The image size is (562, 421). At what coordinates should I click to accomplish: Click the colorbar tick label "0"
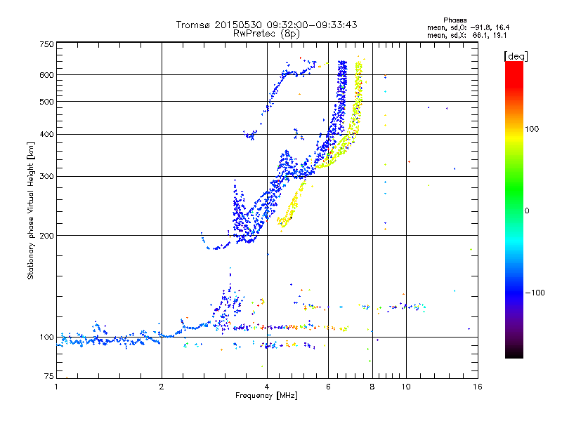[527, 211]
